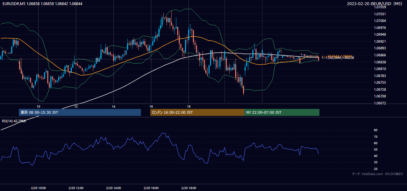This screenshot has height=191, width=407.
Task: Click RSI scale value 30
Action: (375, 162)
